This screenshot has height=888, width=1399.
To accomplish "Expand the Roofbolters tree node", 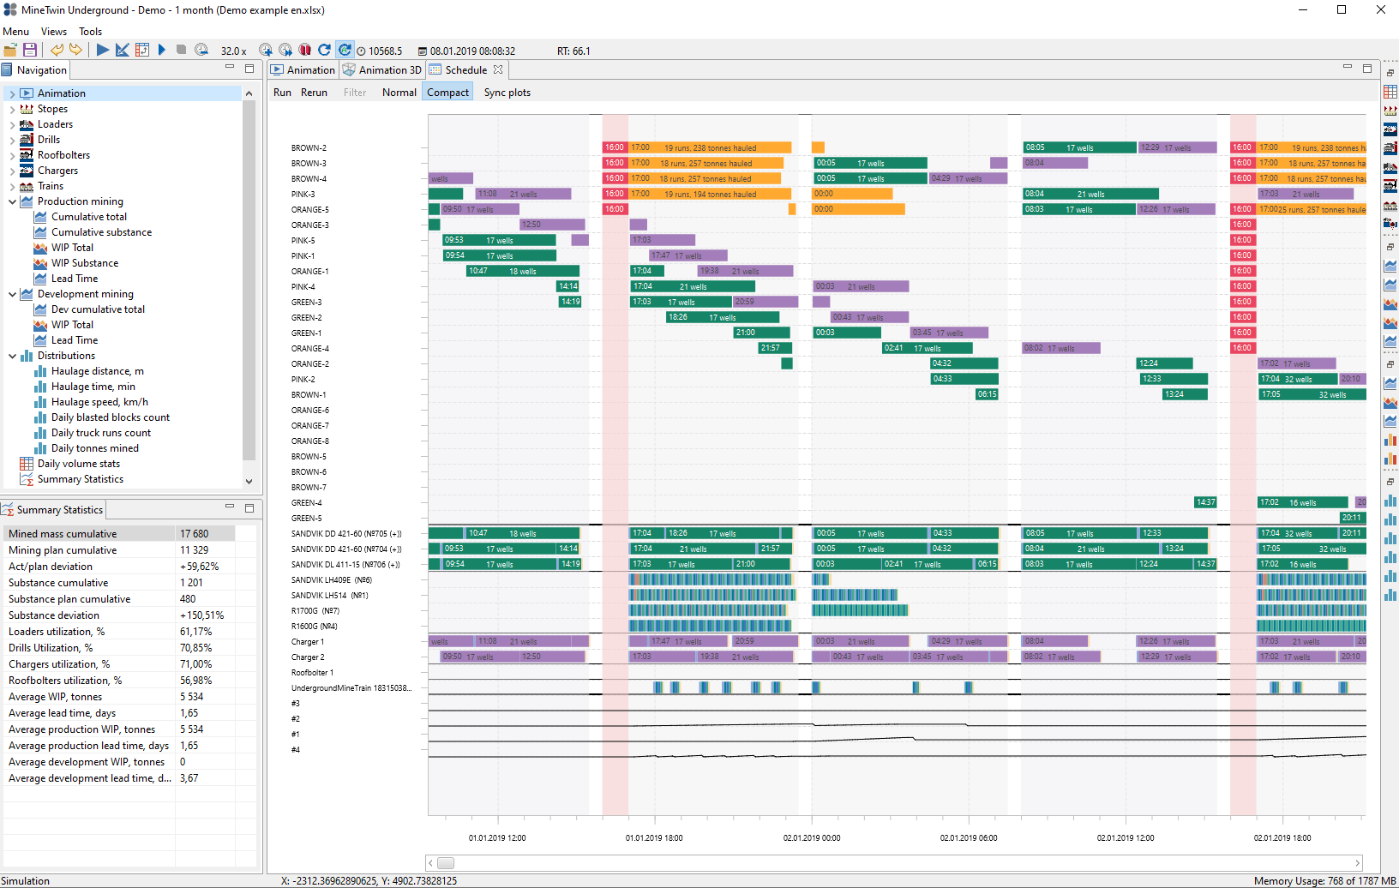I will point(12,155).
